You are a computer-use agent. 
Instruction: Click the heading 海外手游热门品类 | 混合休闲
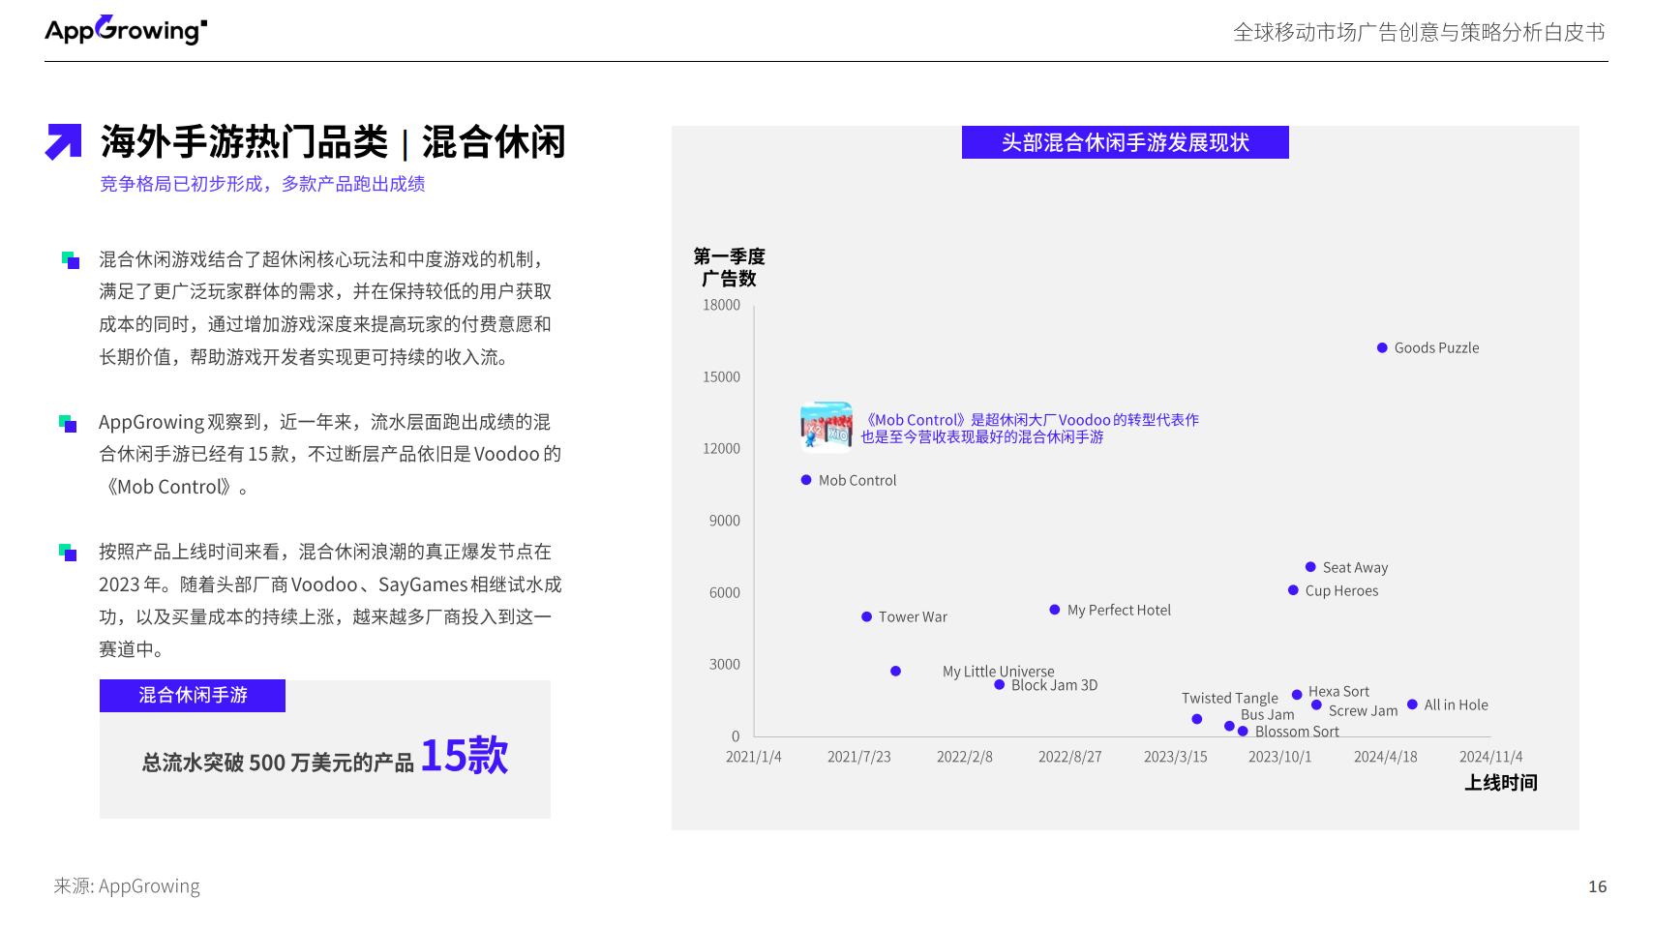point(333,142)
